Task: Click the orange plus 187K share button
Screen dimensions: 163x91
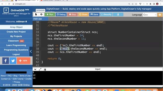Action: coord(24,61)
